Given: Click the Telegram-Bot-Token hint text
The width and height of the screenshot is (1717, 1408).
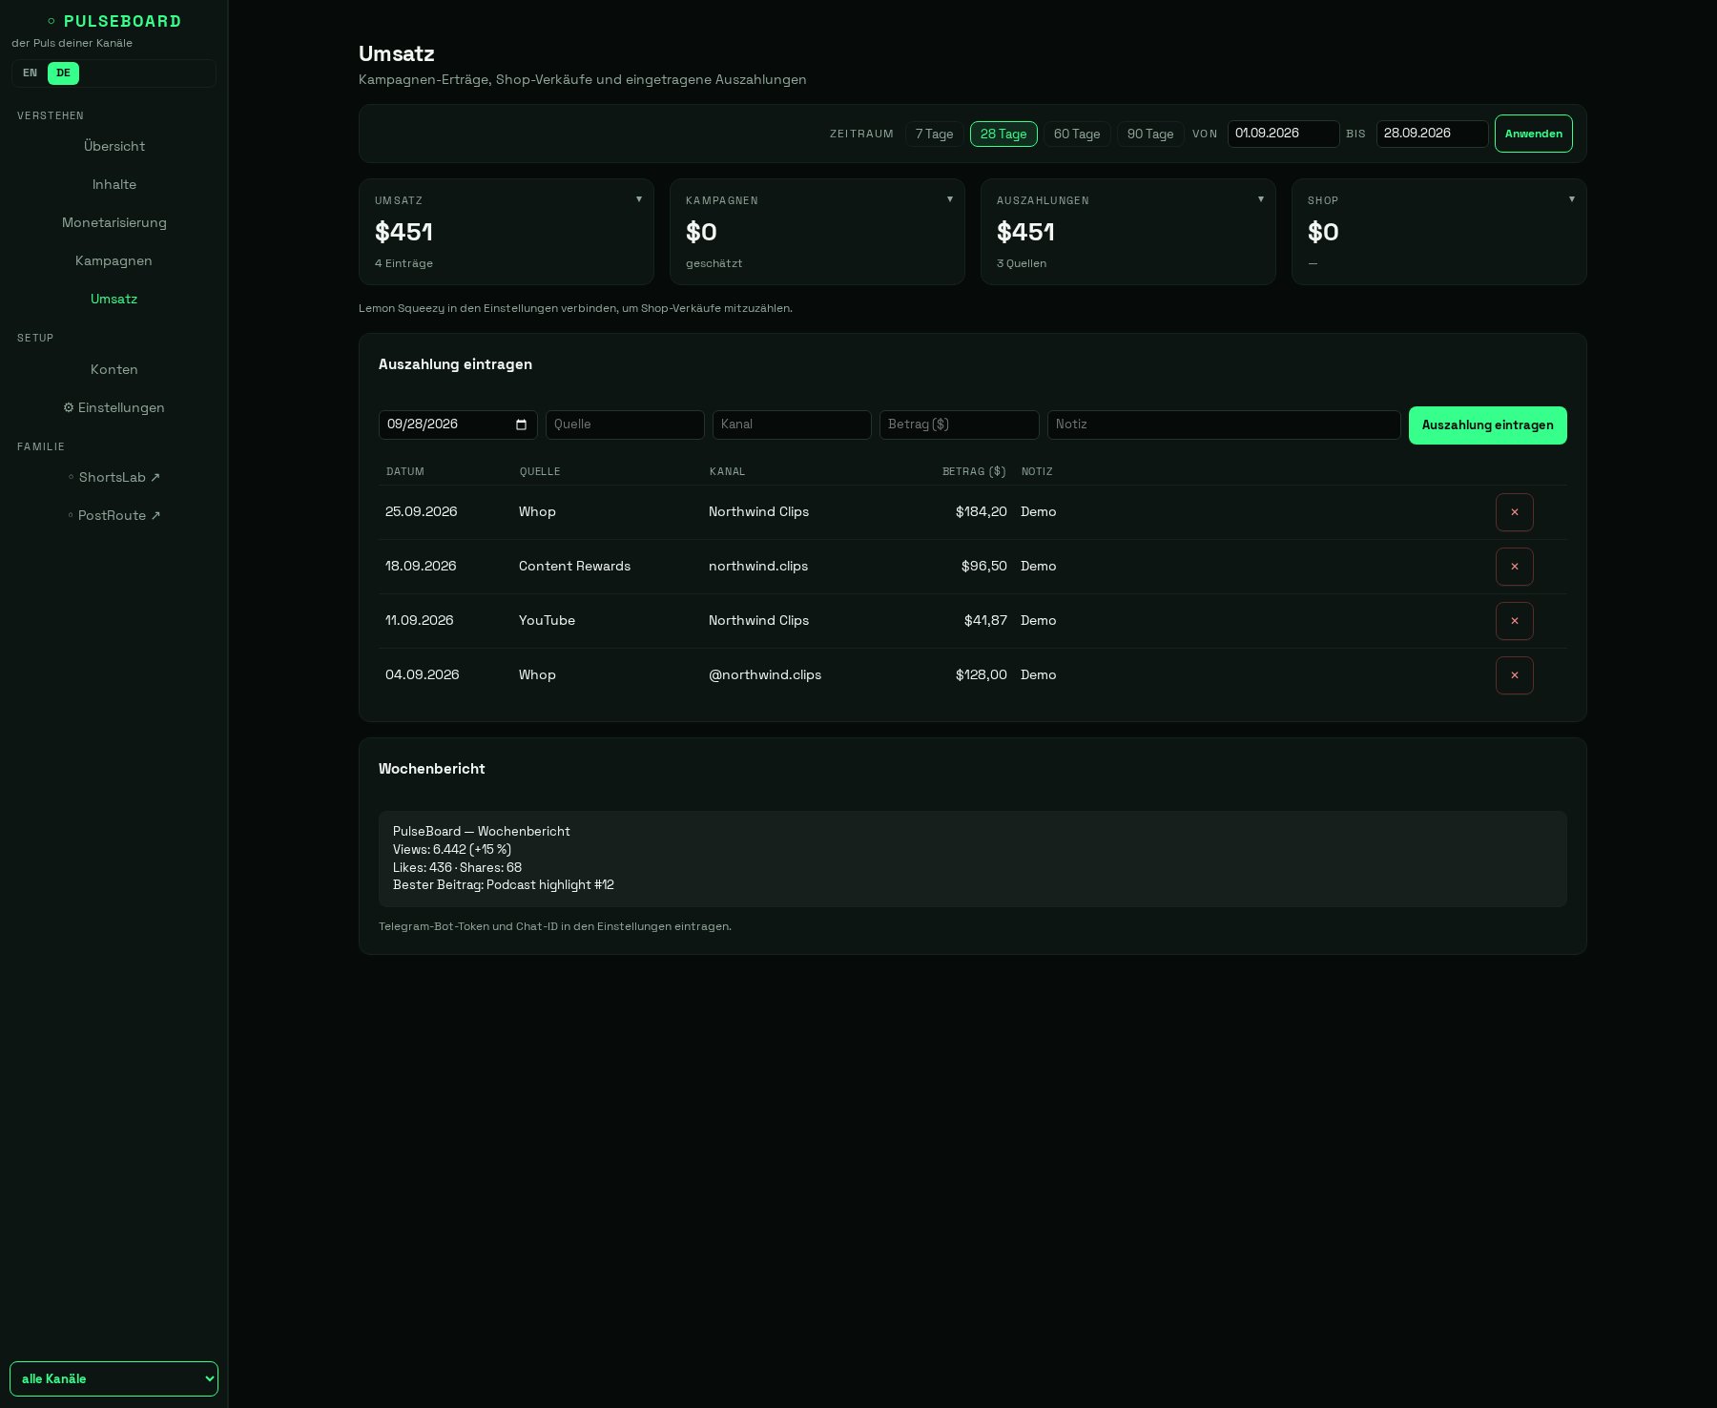Looking at the screenshot, I should click(555, 926).
